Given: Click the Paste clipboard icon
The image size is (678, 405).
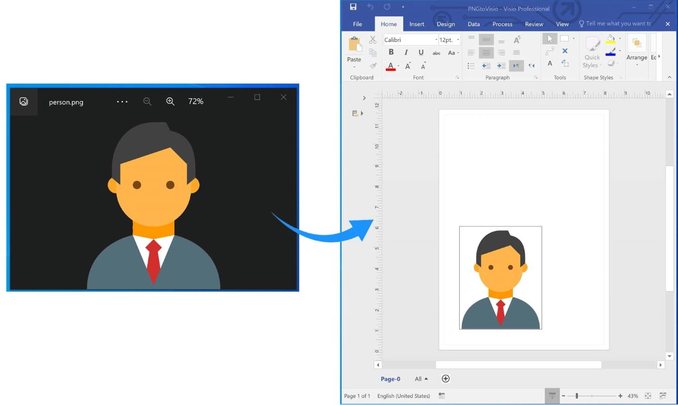Looking at the screenshot, I should coord(354,46).
